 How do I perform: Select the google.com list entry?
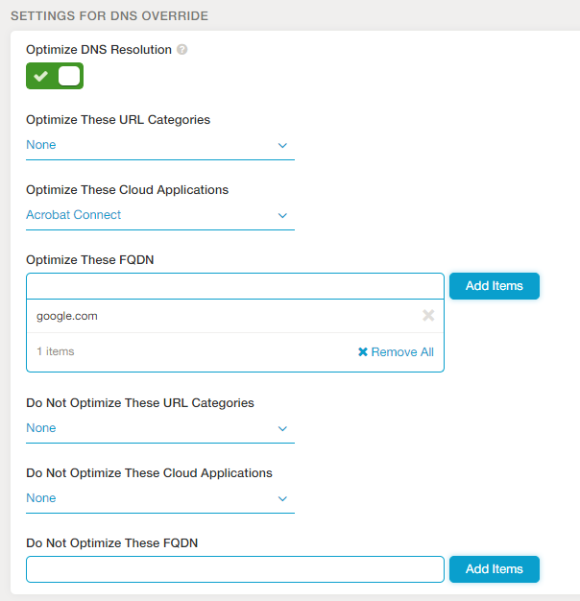click(67, 316)
